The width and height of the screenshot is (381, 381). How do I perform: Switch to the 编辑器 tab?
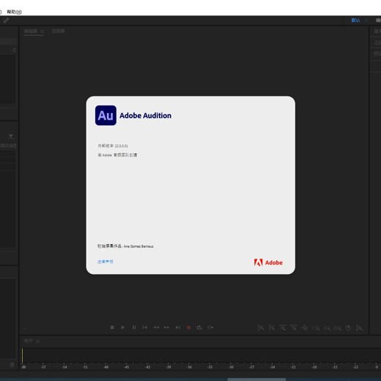tap(31, 31)
